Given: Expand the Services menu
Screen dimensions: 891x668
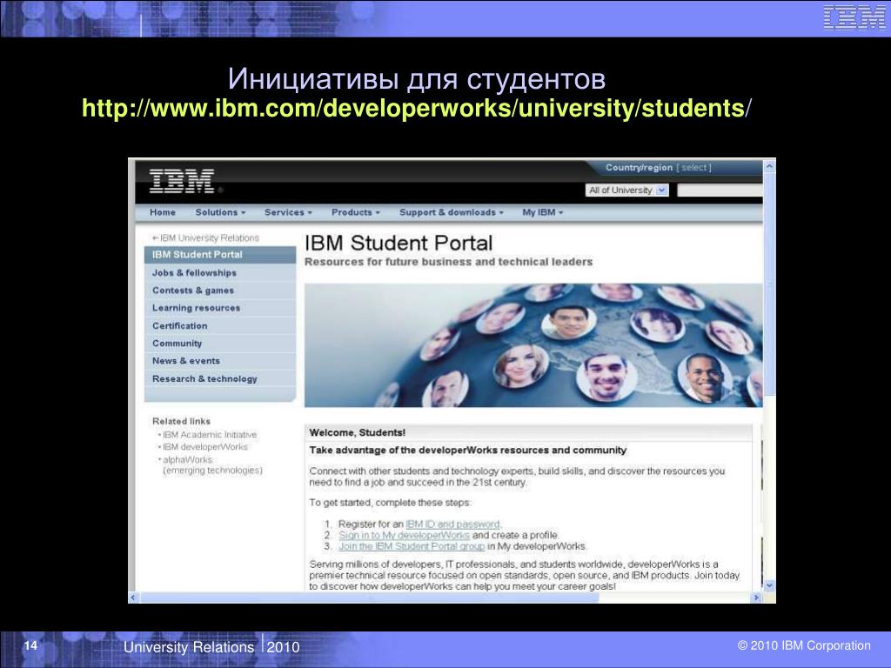Looking at the screenshot, I should (288, 212).
